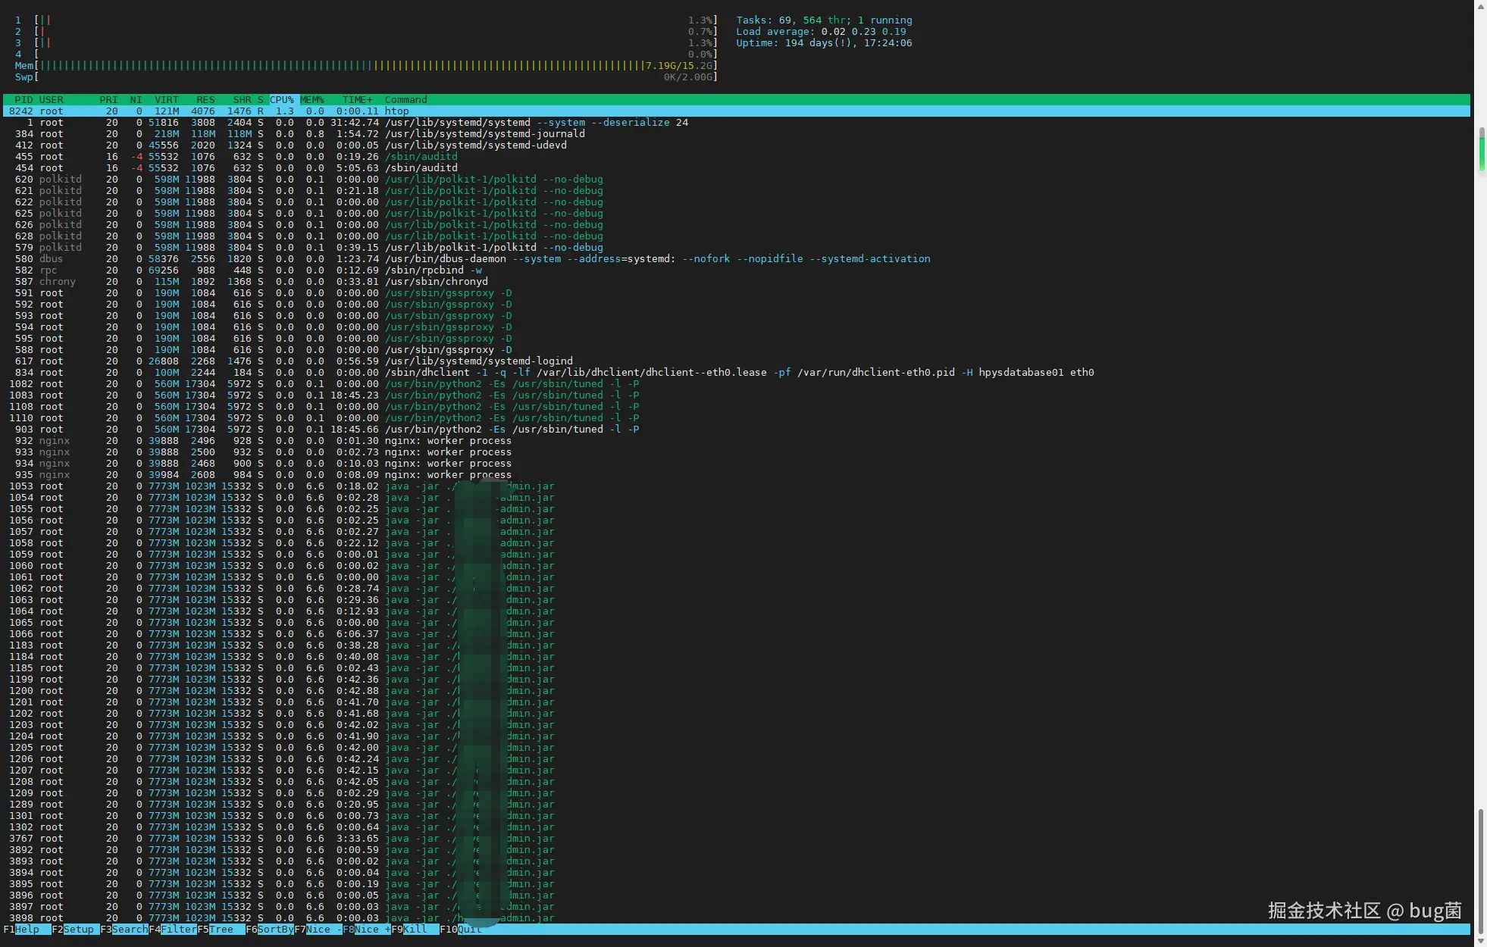Sort by CPU% column header
Viewport: 1487px width, 947px height.
point(281,100)
